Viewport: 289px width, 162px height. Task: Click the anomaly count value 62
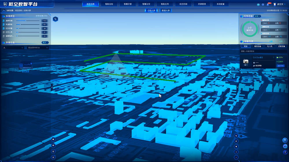45,24
